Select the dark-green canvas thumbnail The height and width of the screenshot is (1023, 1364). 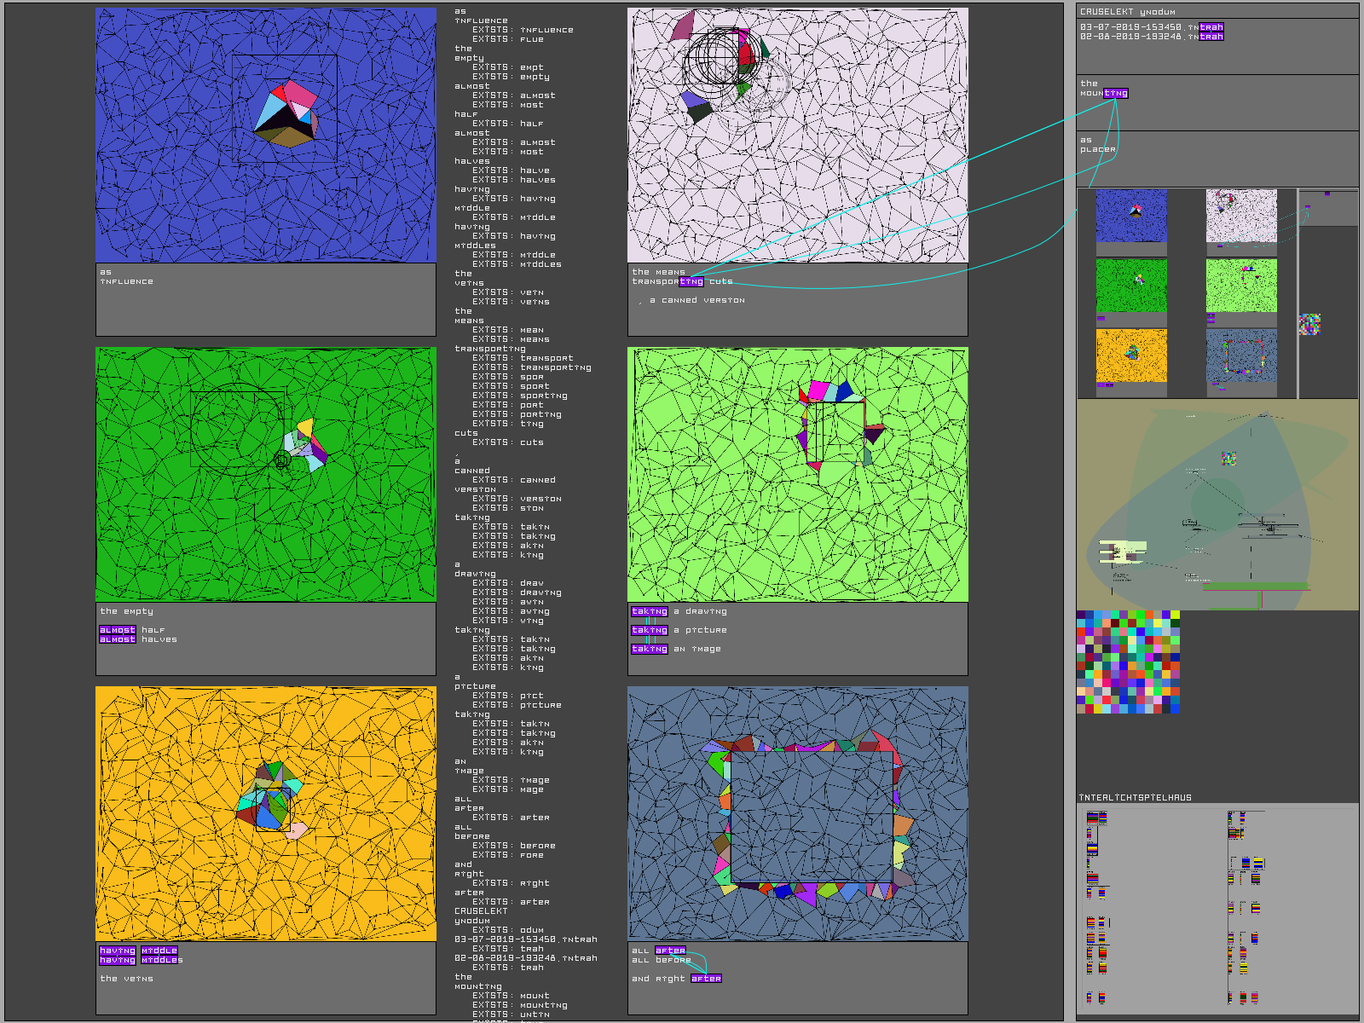1131,286
